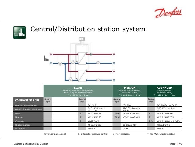195x147 pixels.
Task: Click the gray factory symbol left of the diagram
Action: tap(46, 58)
